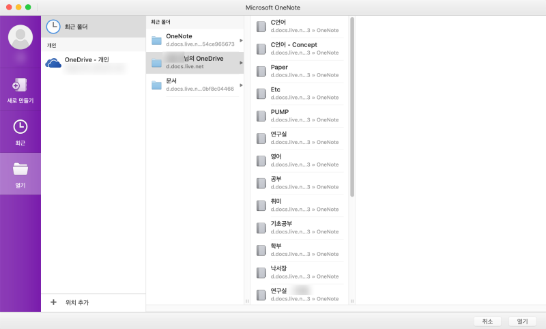Click the path ending 0bf8c04466
This screenshot has height=329, width=546.
coord(200,89)
